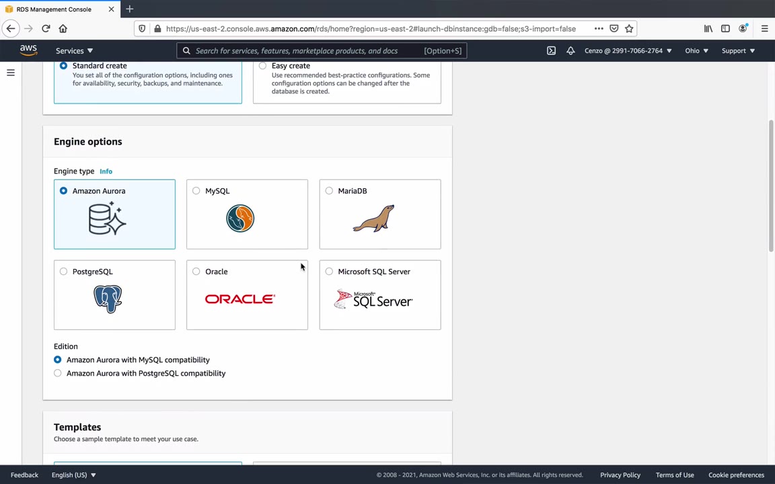Click the AWS logo

(x=29, y=50)
